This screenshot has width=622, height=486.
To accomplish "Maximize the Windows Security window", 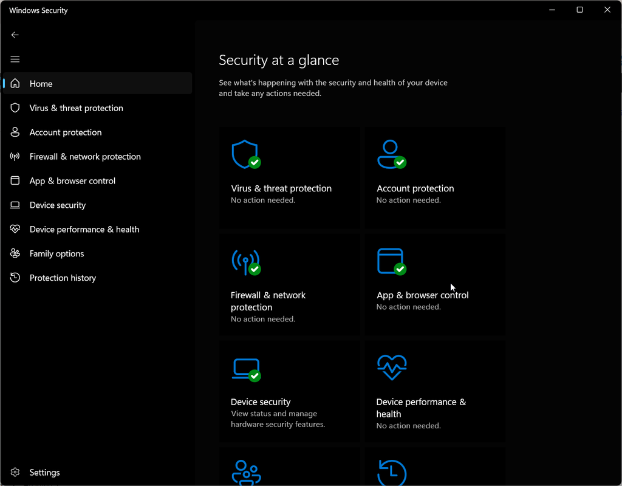I will coord(579,10).
